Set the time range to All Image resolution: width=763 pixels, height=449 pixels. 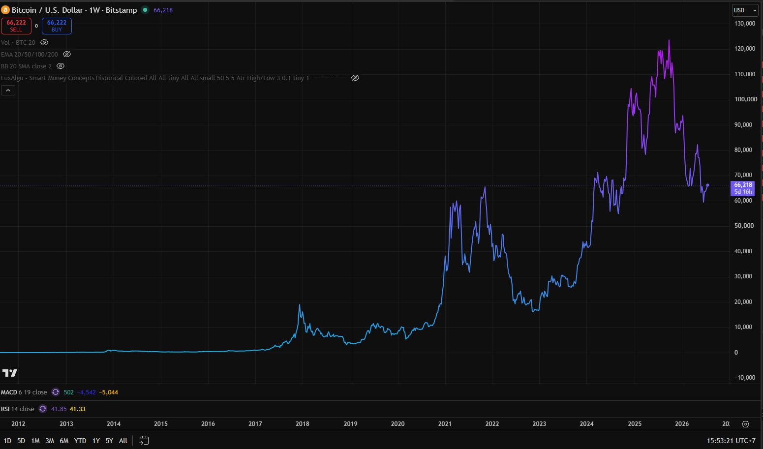pos(123,441)
